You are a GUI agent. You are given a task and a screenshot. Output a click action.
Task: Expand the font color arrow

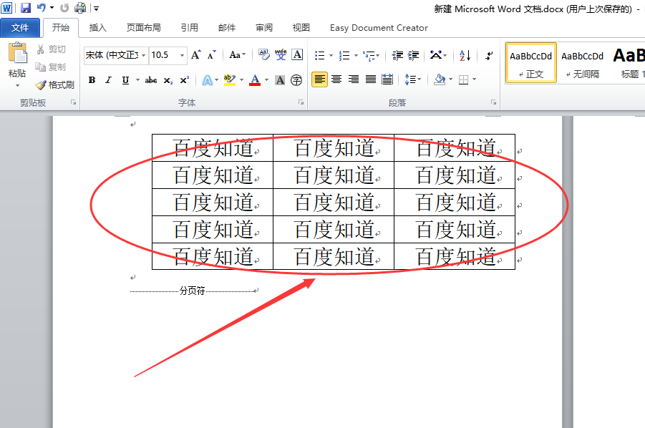(x=266, y=79)
